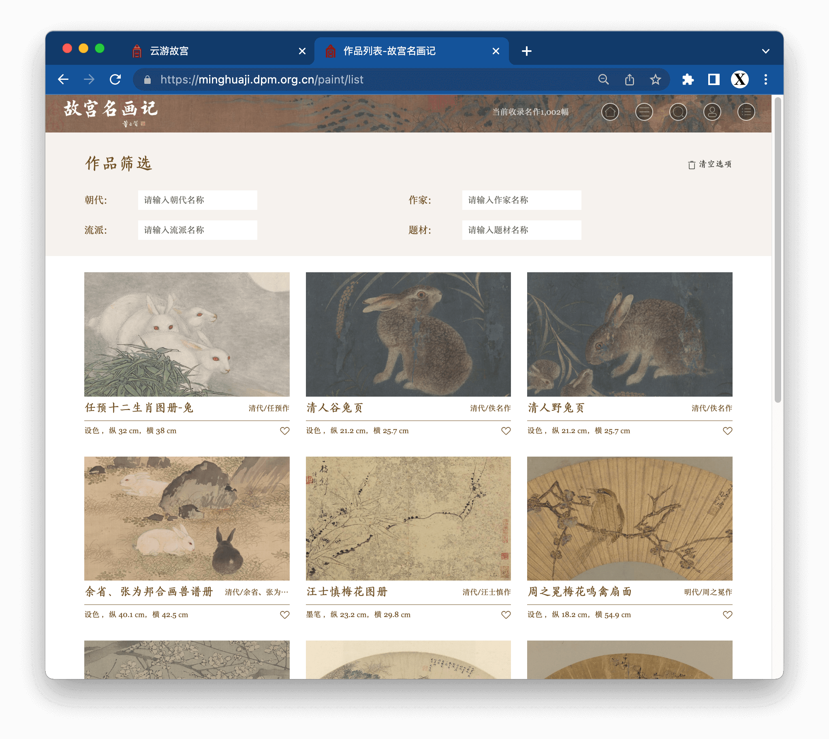Open a new tab with plus button
The image size is (829, 739).
point(527,51)
